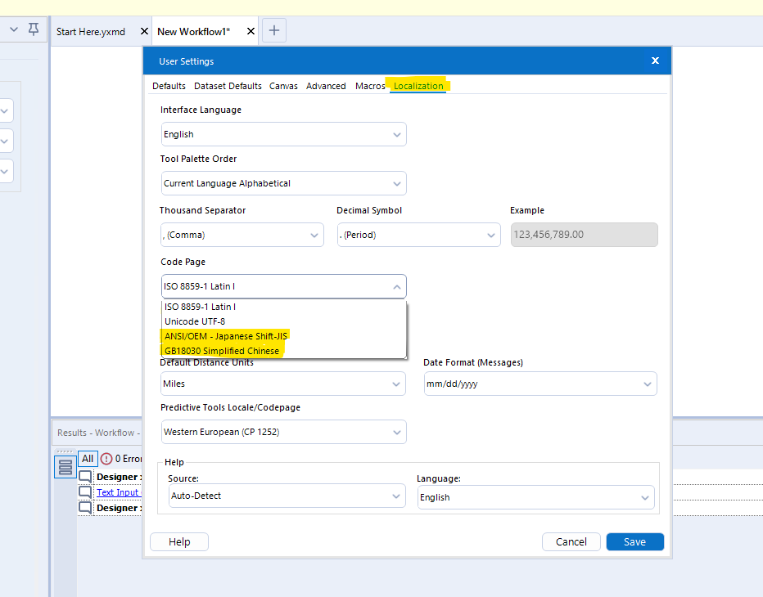Screen dimensions: 763x597
Task: Click the message bubble beside Text Input
Action: 85,492
